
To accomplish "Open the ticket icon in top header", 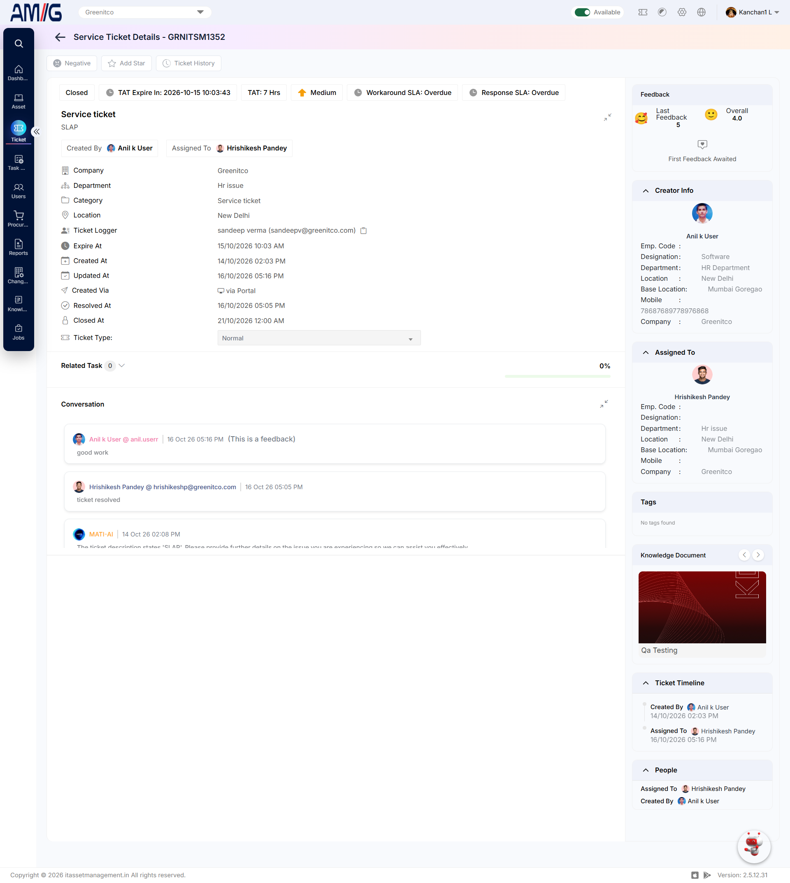I will pyautogui.click(x=643, y=12).
